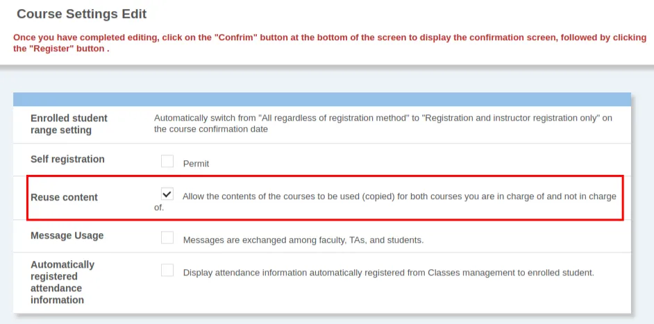The height and width of the screenshot is (324, 654).
Task: Click the "Course Settings Edit" page heading
Action: tap(81, 14)
